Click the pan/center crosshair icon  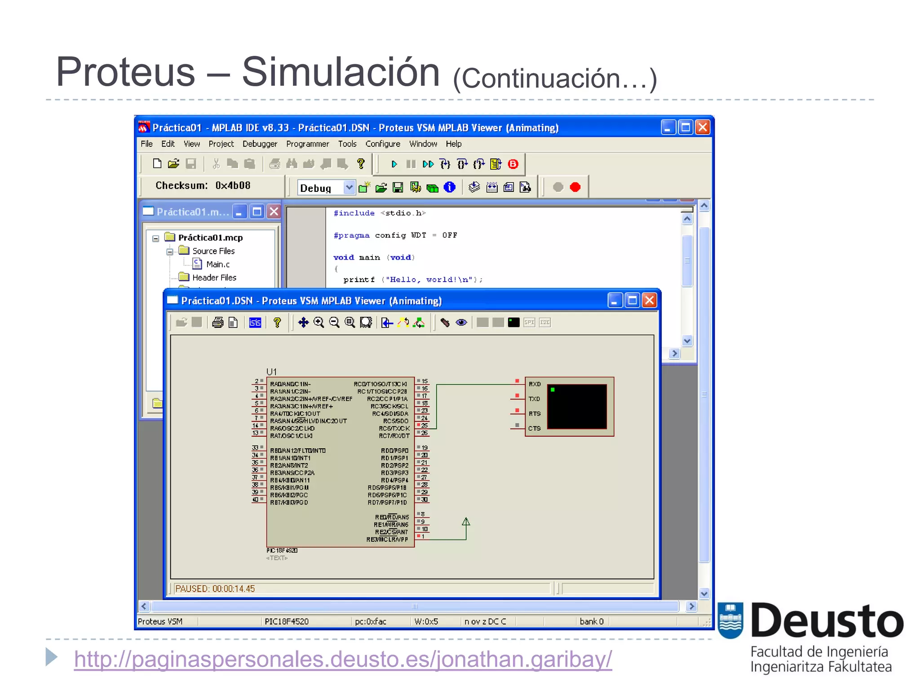coord(304,323)
